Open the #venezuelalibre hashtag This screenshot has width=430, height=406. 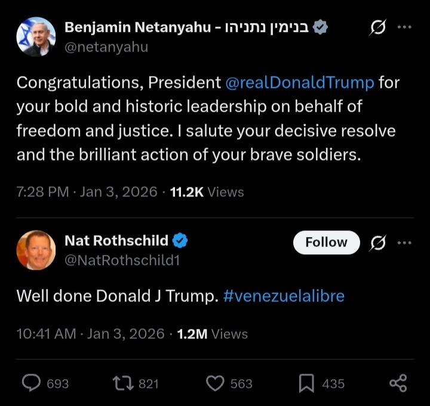click(x=284, y=296)
